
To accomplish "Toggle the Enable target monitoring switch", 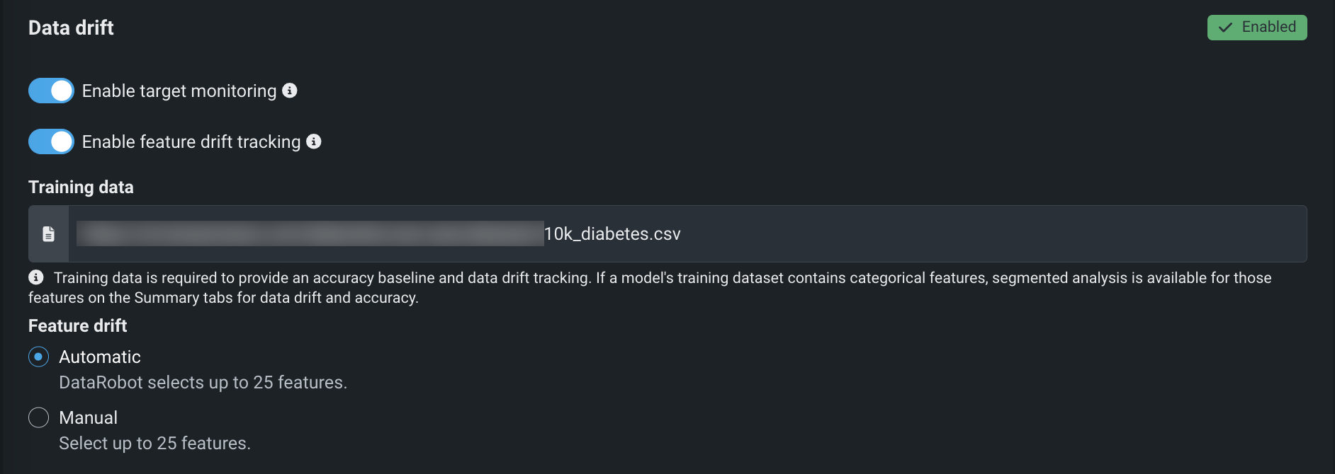I will pyautogui.click(x=51, y=91).
